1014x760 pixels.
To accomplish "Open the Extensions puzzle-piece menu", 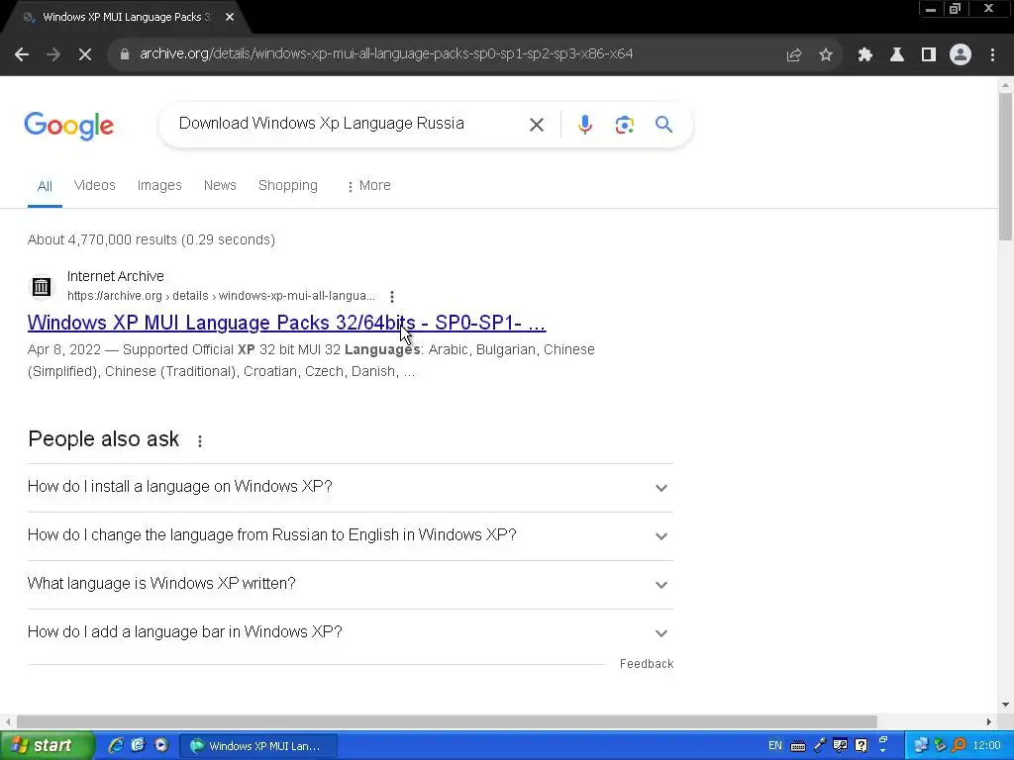I will click(x=864, y=55).
